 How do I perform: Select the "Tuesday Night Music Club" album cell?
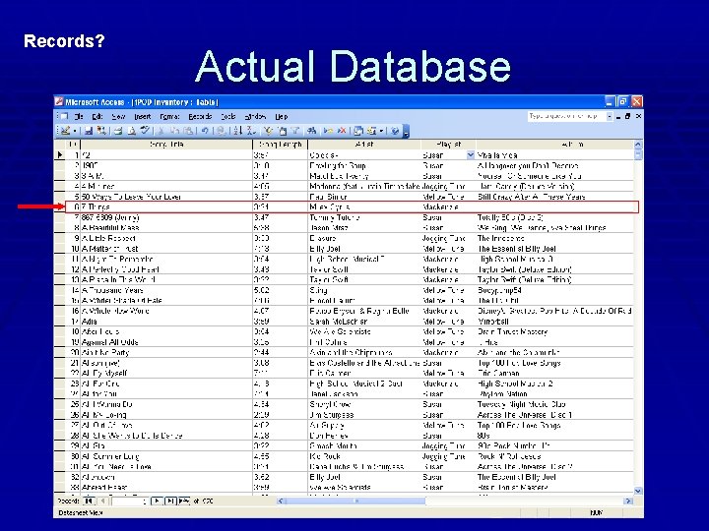click(x=554, y=404)
